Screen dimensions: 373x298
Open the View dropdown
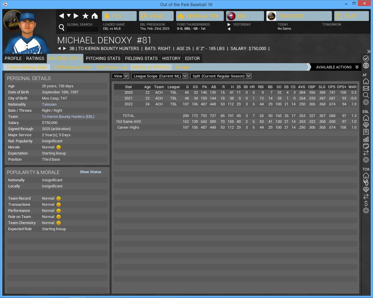[x=120, y=76]
